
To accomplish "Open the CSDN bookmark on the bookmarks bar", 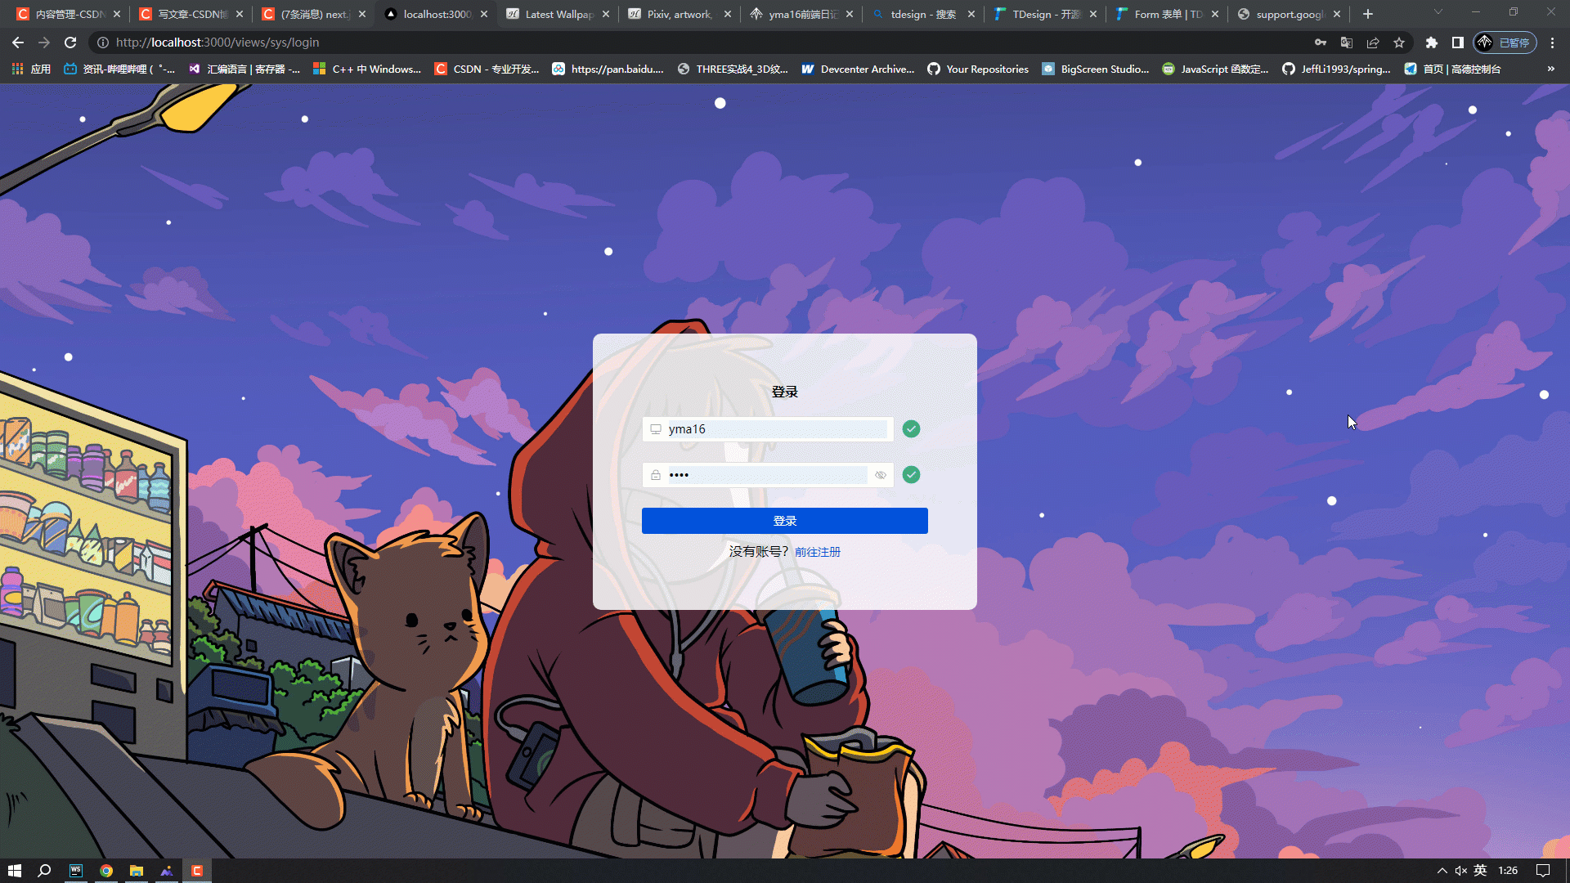I will coord(487,69).
